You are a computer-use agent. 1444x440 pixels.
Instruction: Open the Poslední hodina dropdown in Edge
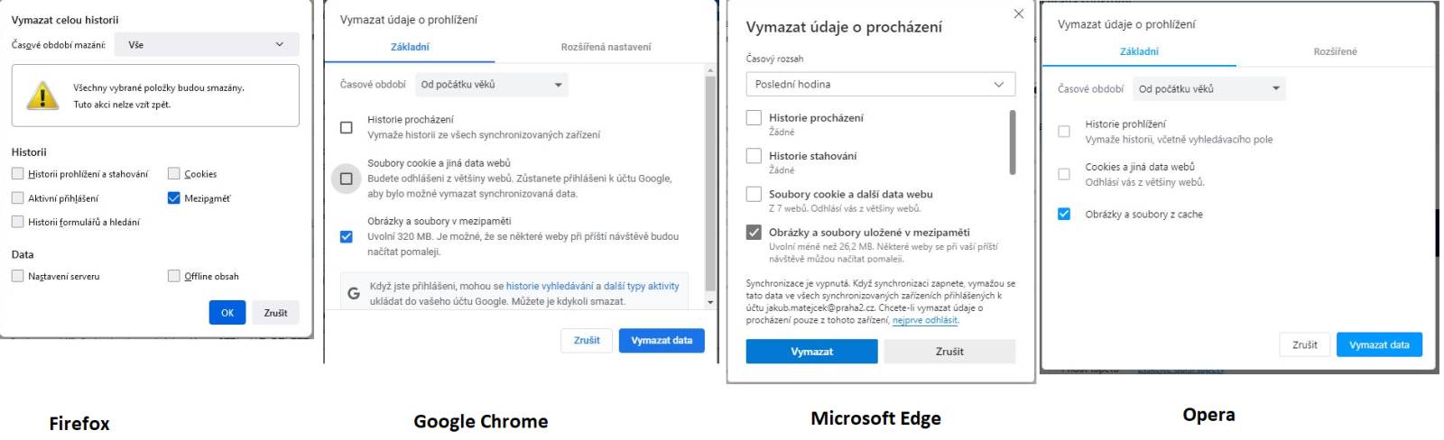pyautogui.click(x=880, y=84)
